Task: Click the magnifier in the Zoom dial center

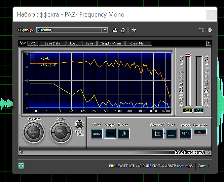Action: click(x=61, y=132)
